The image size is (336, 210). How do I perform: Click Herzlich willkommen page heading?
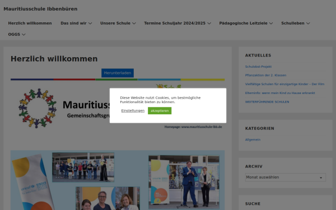pos(54,59)
